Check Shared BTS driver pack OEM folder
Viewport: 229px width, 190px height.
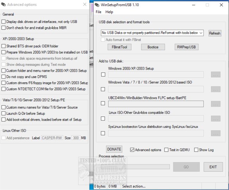pos(4,46)
